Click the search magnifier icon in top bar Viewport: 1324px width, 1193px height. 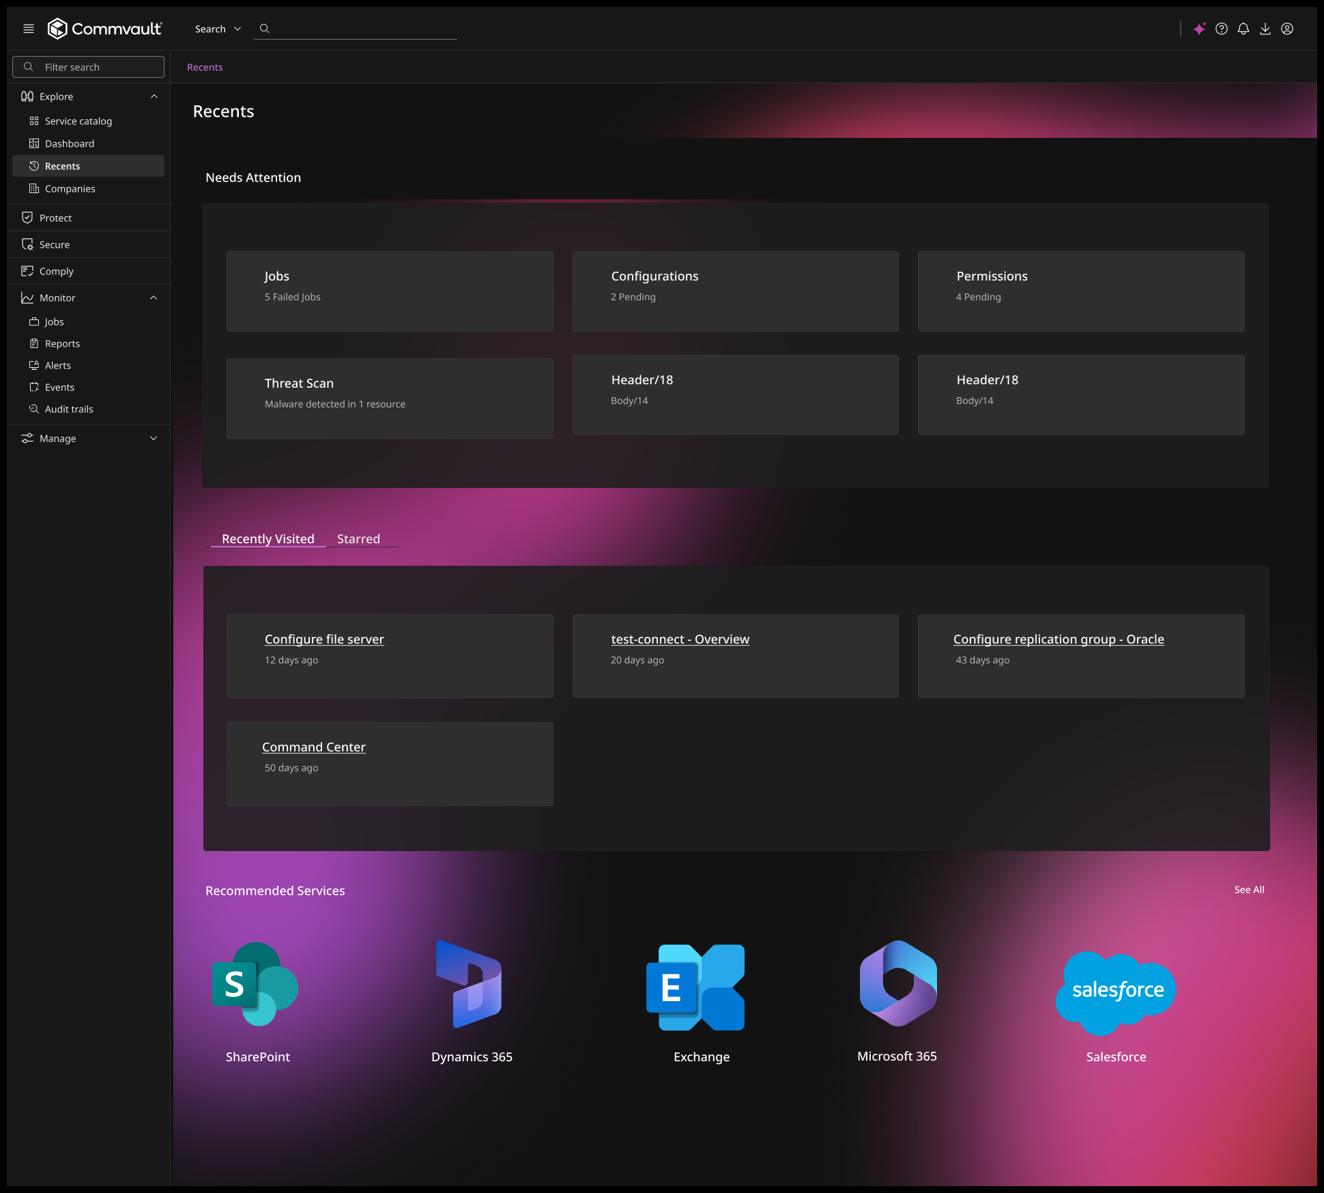pos(265,29)
